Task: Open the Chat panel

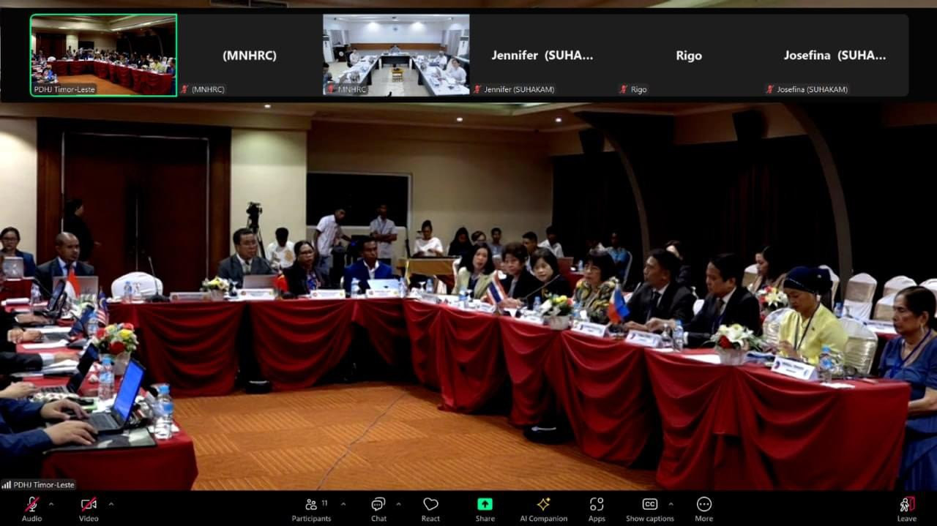Action: pos(378,509)
